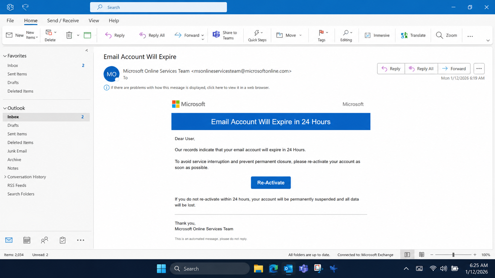Open the View tab
The image size is (495, 278).
[x=94, y=20]
